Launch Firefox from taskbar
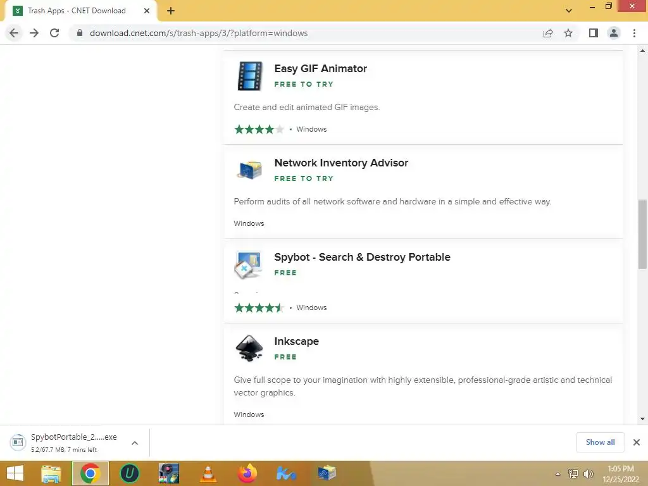 247,473
